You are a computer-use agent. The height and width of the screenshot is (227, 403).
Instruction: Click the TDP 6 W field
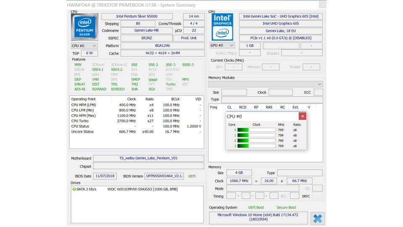pos(89,53)
